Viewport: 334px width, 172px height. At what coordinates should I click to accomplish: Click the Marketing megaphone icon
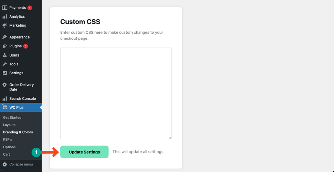[x=4, y=25]
